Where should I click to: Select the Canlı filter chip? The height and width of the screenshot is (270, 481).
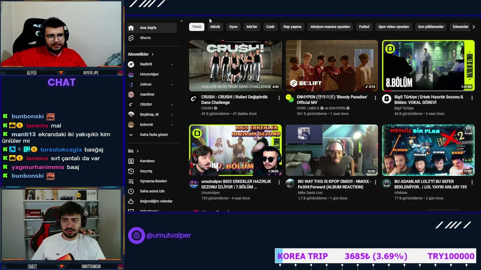pyautogui.click(x=270, y=27)
